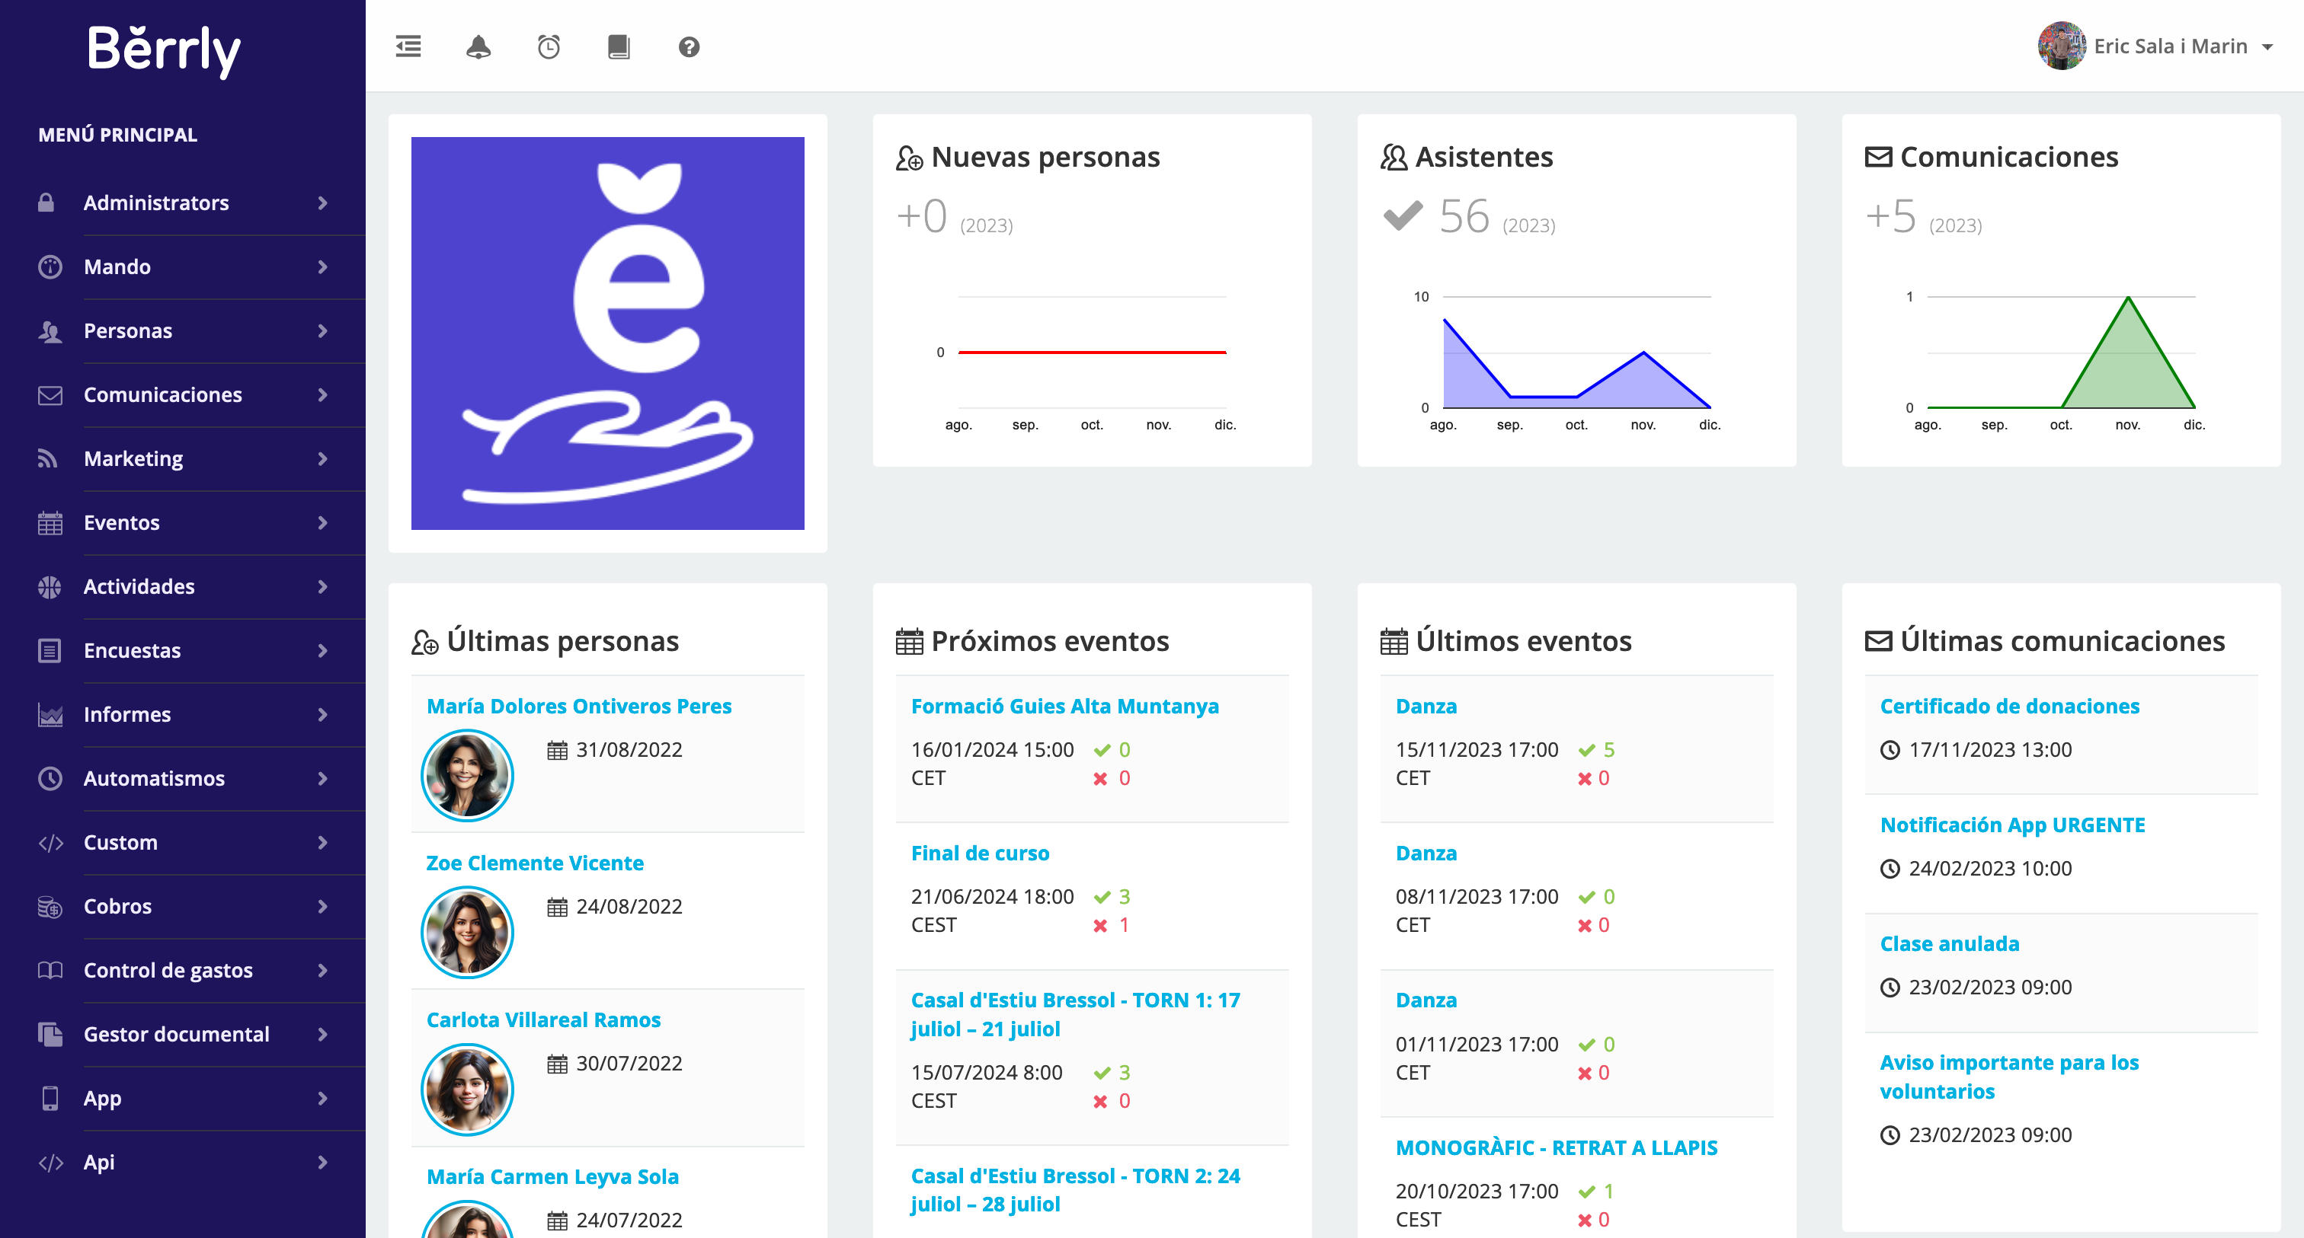Open the Danza event from Últimos eventos
Screen dimensions: 2304x1238
click(1426, 705)
